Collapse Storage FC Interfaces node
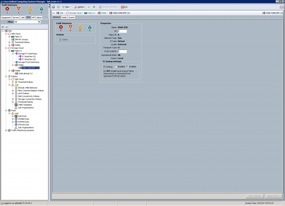 (x=13, y=54)
